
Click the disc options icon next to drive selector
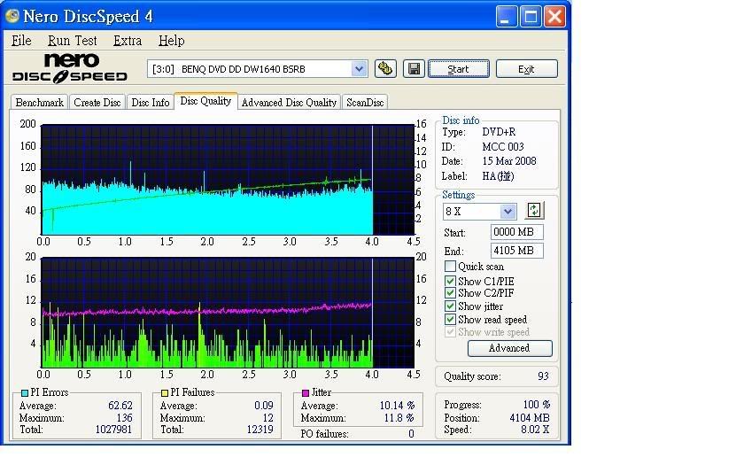coord(385,69)
